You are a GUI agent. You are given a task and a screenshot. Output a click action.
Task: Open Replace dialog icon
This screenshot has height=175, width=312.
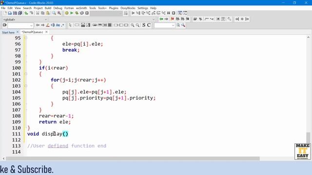[59, 13]
